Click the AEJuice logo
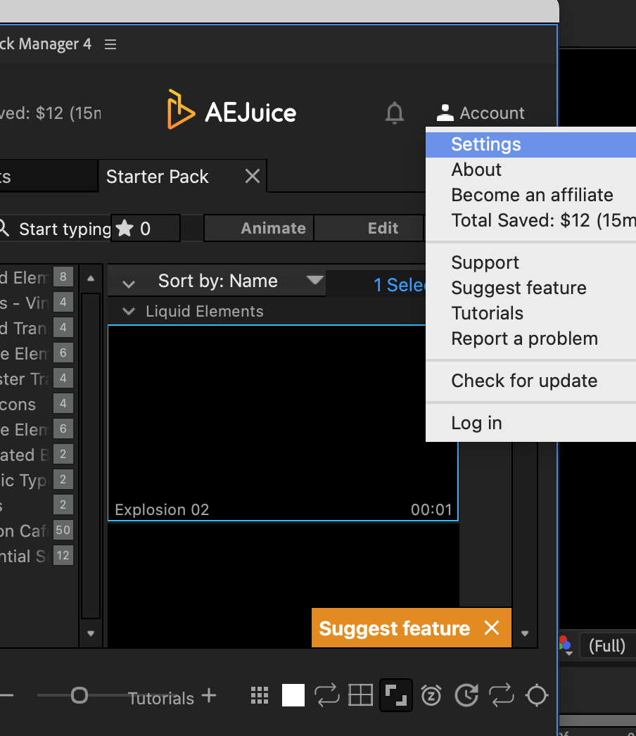636x736 pixels. click(x=232, y=109)
